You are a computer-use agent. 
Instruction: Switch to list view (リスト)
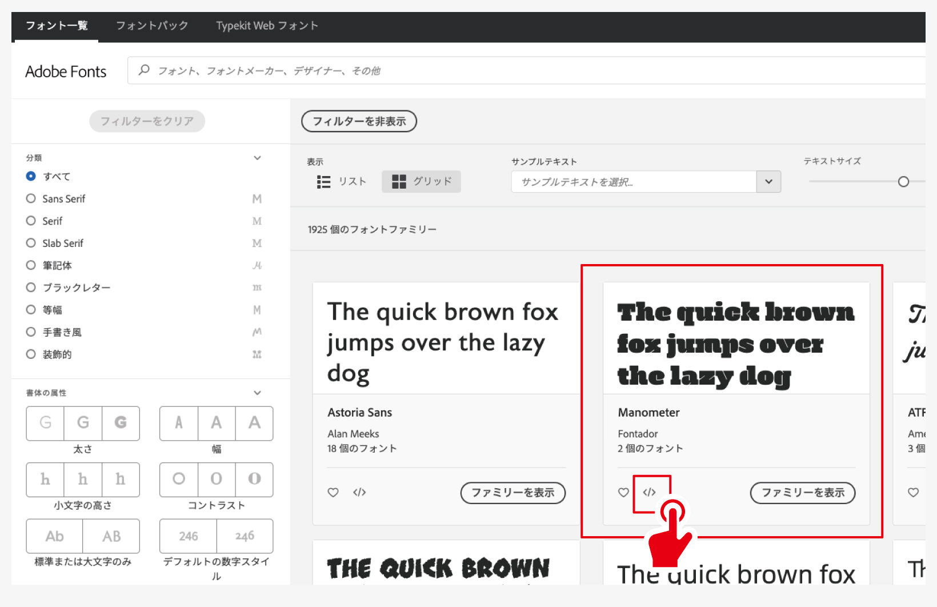pos(341,182)
